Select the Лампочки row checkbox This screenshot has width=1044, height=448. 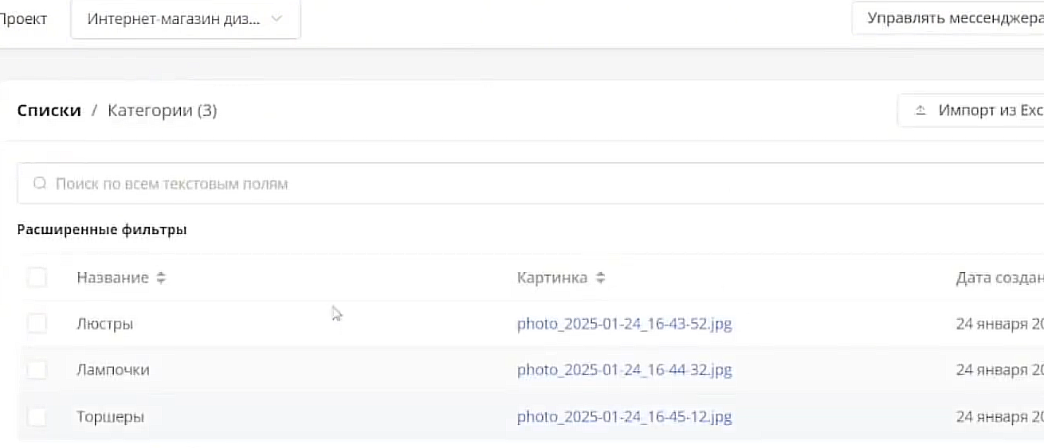[x=37, y=370]
